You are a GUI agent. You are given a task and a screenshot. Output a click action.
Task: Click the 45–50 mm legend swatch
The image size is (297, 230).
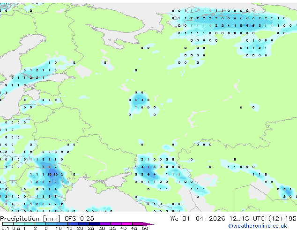pyautogui.click(x=138, y=224)
